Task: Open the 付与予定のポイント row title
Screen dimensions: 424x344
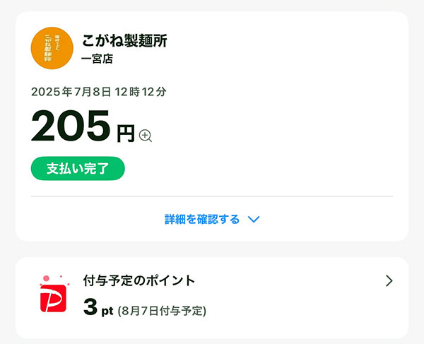Action: (139, 280)
